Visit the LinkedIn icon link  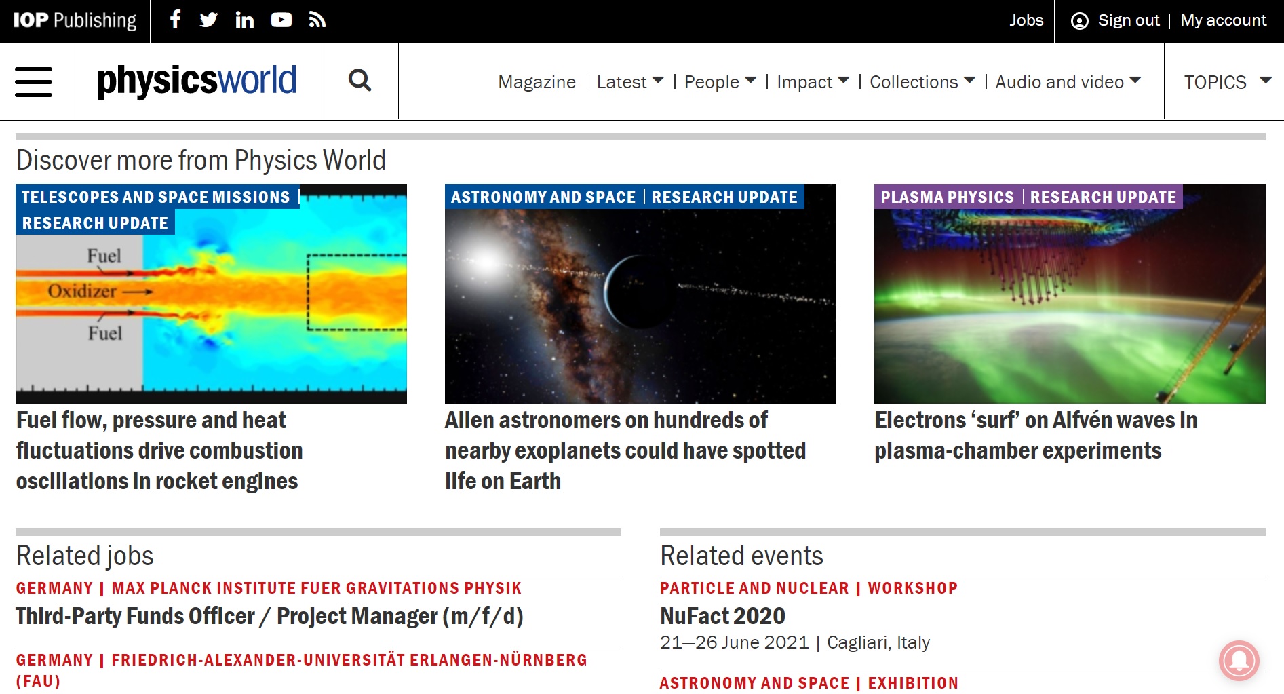[244, 20]
